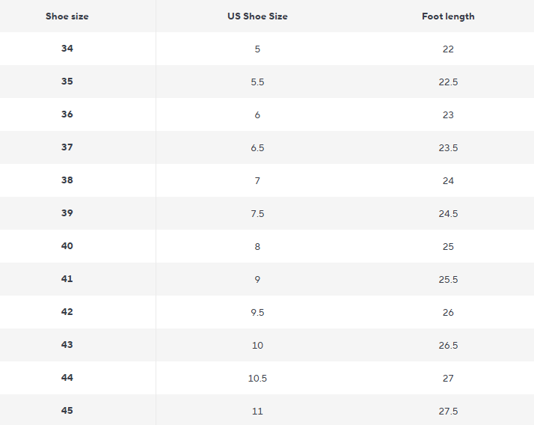This screenshot has width=534, height=425.
Task: Select shoe size 34 in the first column
Action: [67, 49]
